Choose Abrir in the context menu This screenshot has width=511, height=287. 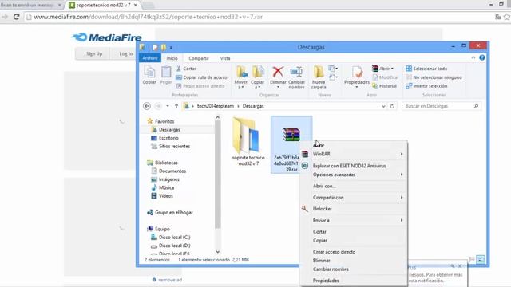354,145
